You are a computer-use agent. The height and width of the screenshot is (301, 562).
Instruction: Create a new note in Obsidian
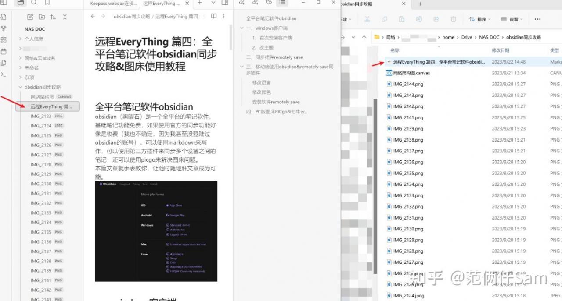[30, 17]
